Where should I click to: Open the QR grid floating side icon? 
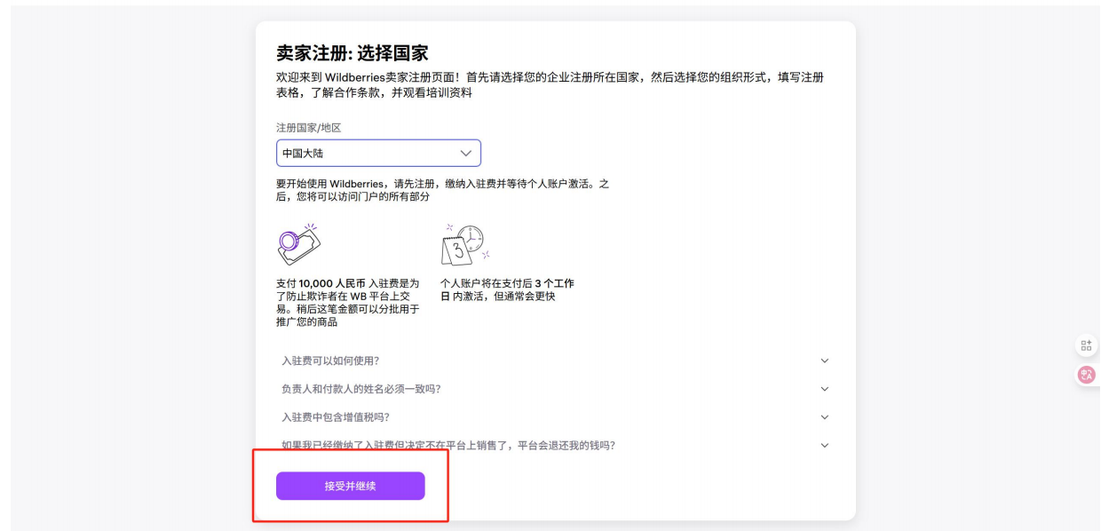coord(1087,345)
